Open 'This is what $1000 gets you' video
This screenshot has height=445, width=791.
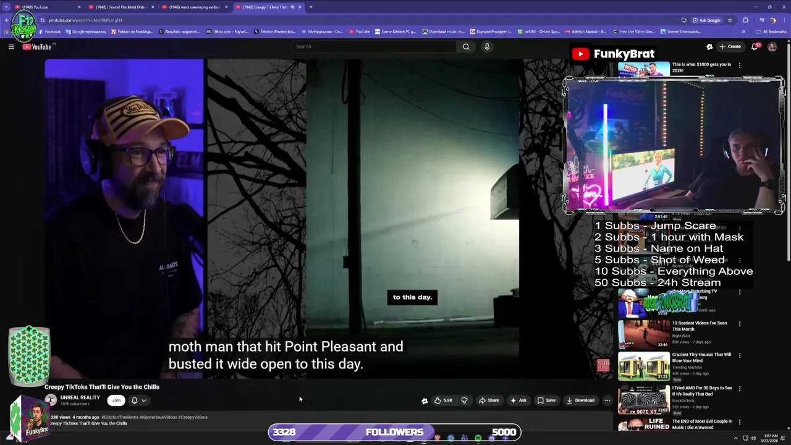701,67
